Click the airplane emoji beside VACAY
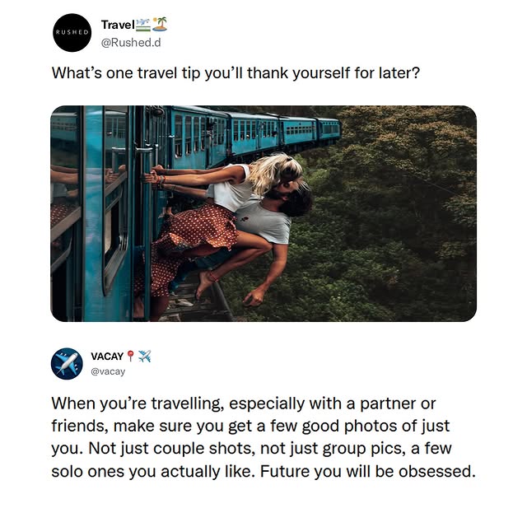Viewport: 527px width, 527px height. click(145, 356)
